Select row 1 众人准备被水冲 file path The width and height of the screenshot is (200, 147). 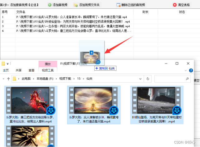pos(72,17)
